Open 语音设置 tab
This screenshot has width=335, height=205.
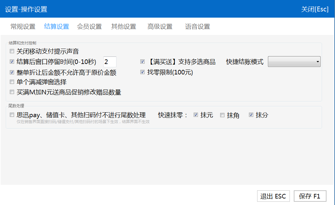[x=198, y=27]
